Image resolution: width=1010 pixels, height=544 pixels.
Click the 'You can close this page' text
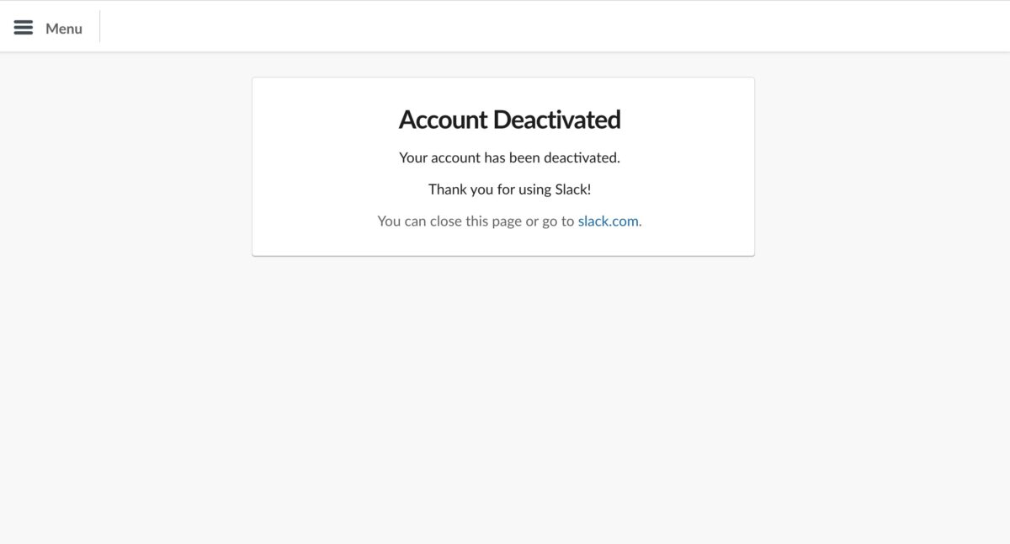pos(449,221)
